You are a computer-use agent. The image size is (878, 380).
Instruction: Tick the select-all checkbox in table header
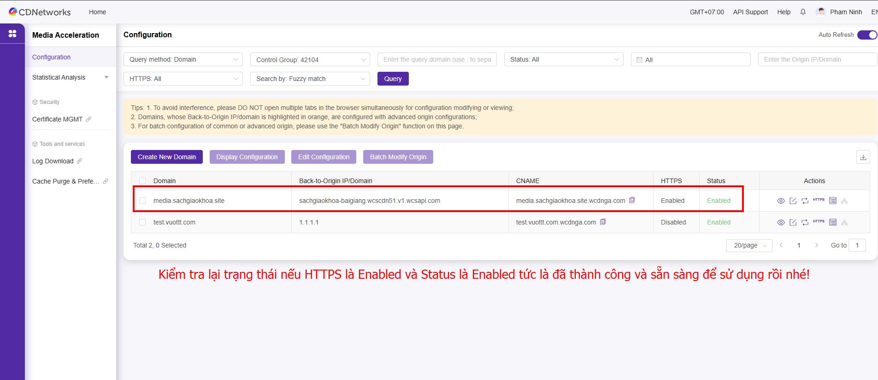coord(142,181)
